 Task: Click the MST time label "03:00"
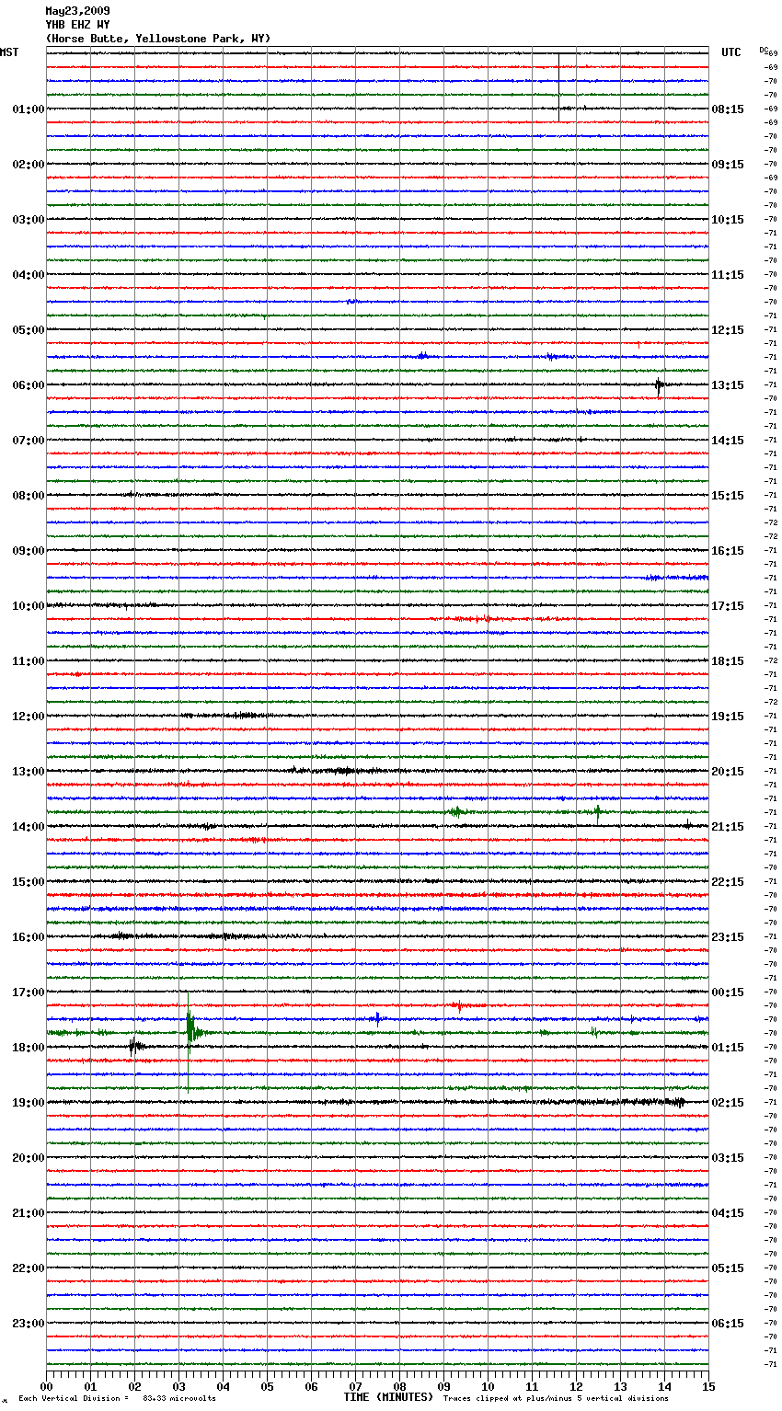[x=29, y=220]
